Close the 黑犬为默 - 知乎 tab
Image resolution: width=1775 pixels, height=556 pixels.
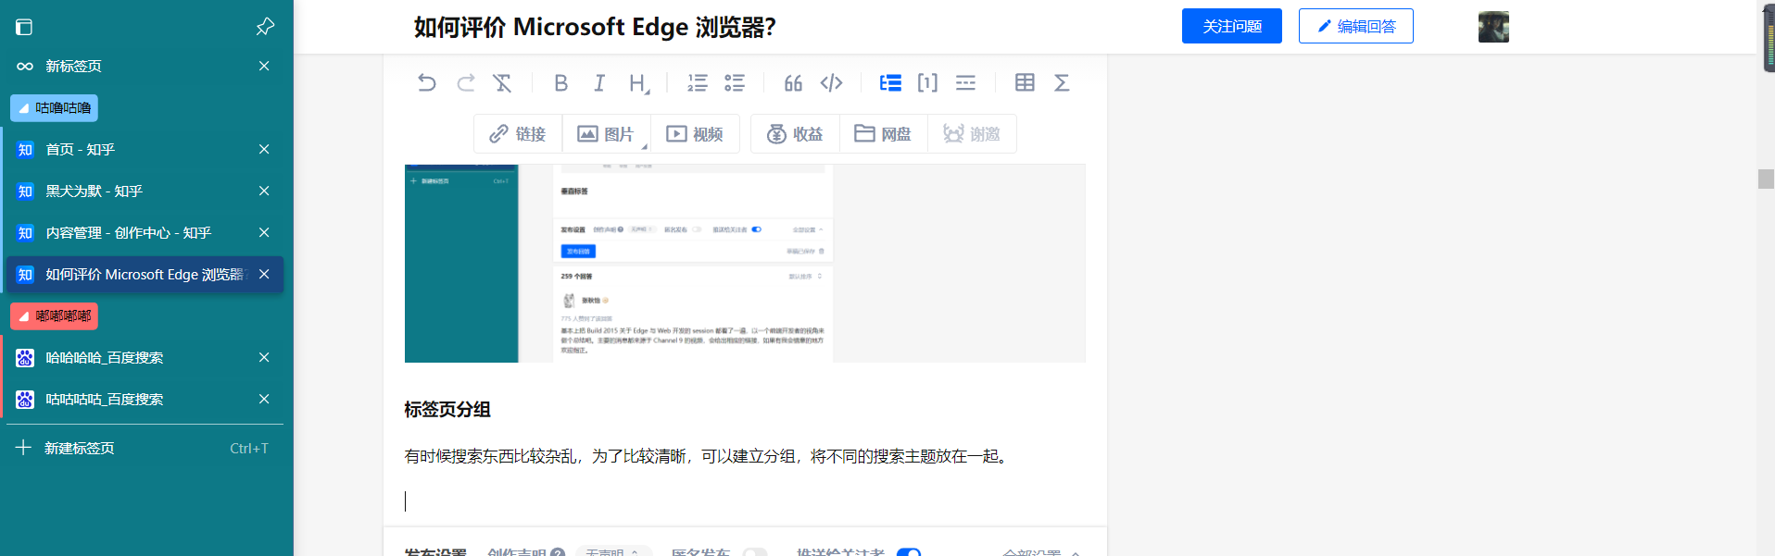(x=264, y=191)
